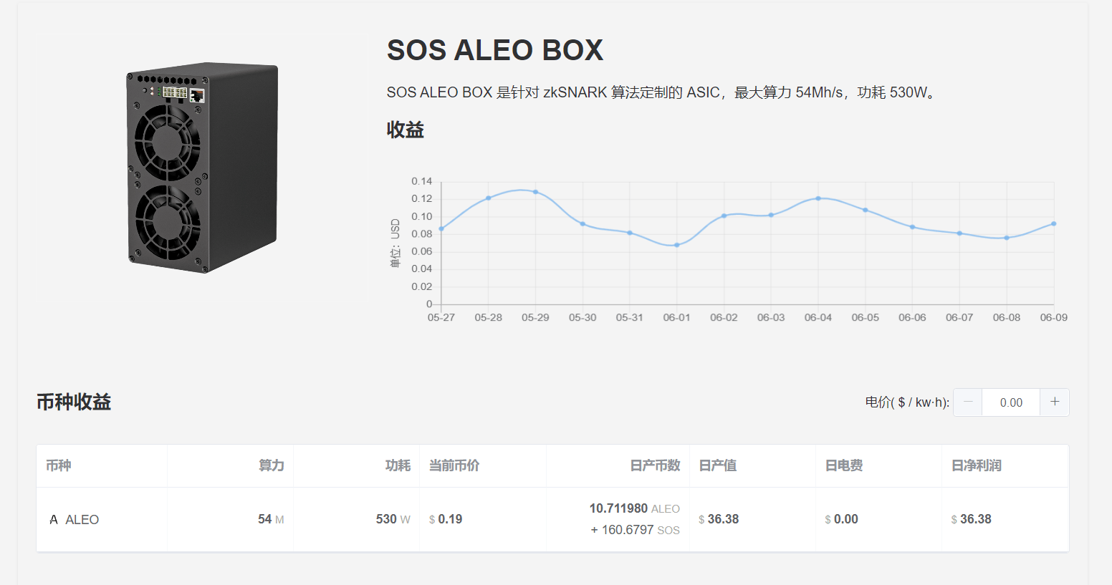1112x585 pixels.
Task: Click the ALEO coin logo icon
Action: (53, 519)
